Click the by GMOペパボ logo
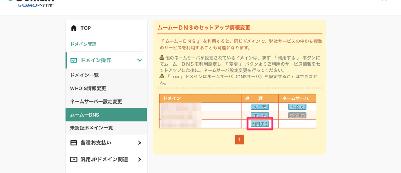This screenshot has width=401, height=173. [36, 5]
